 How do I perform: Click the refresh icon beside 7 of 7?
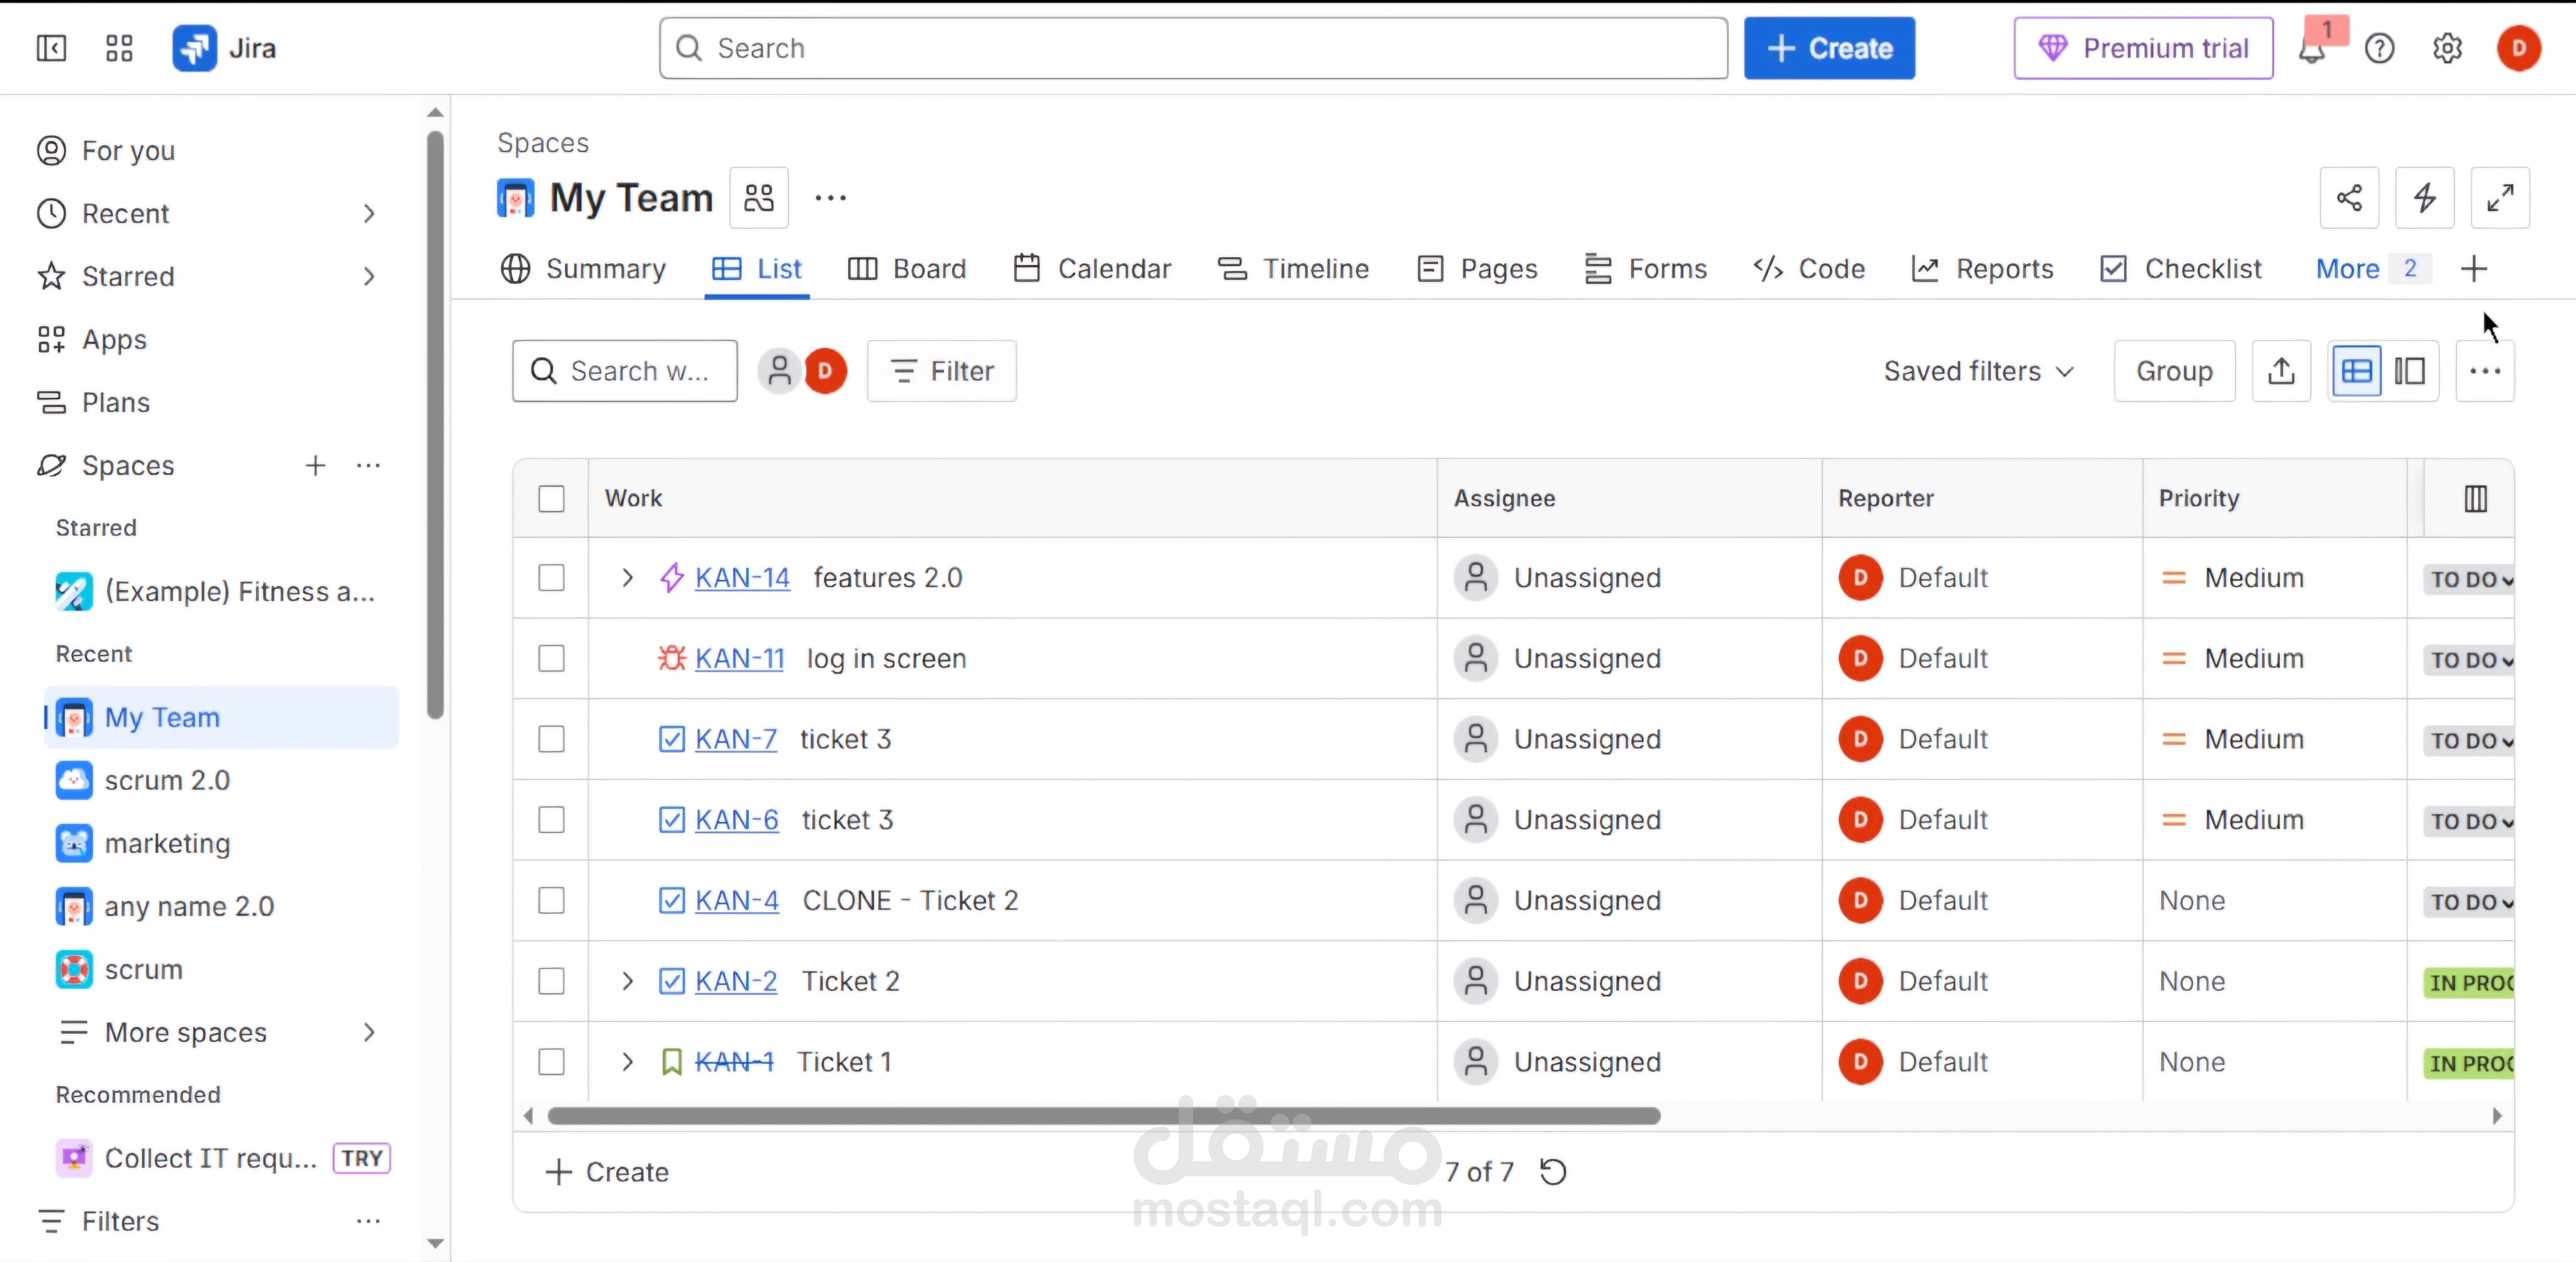pos(1553,1171)
